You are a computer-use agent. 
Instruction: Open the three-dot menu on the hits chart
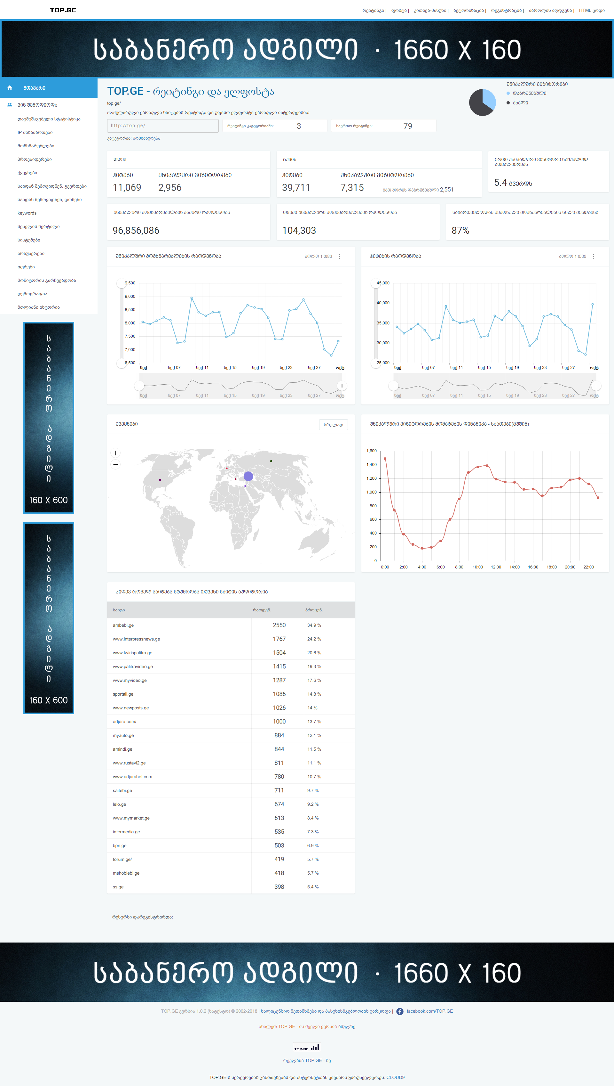coord(593,256)
